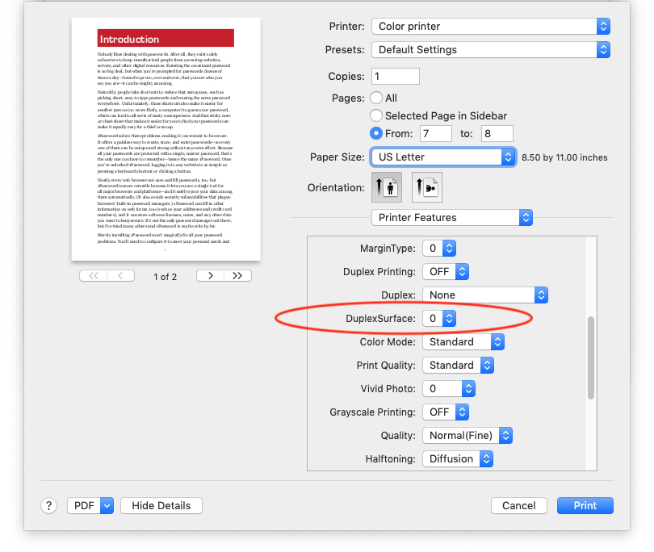Open the PDF options arrow menu
The image size is (654, 552).
pyautogui.click(x=107, y=505)
